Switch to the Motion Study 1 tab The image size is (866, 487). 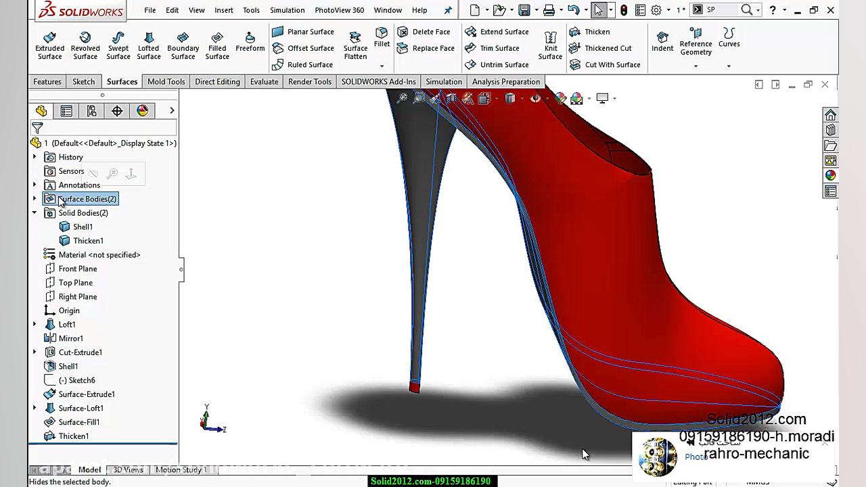tap(181, 469)
